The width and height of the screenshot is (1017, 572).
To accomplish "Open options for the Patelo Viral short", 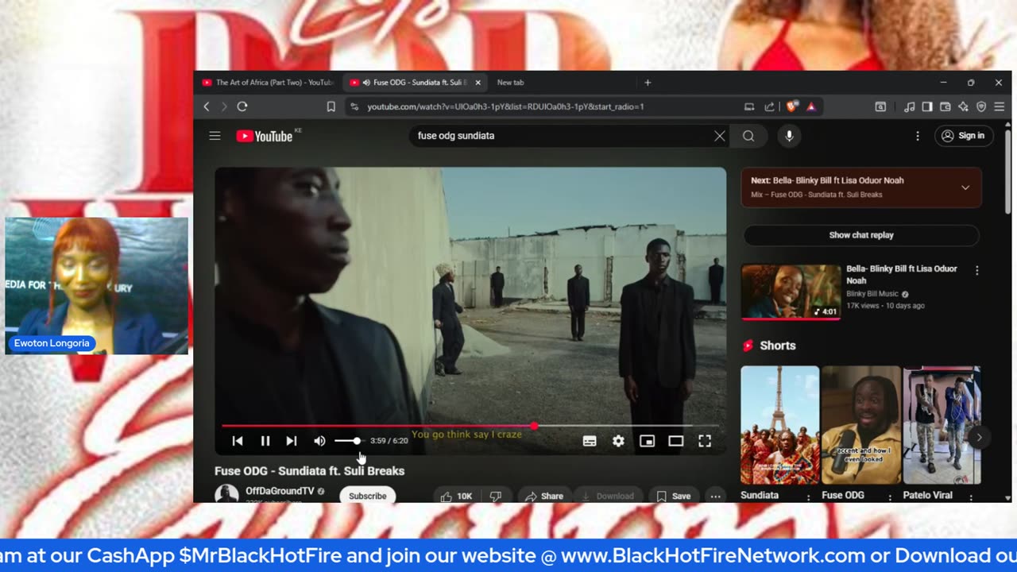I will coord(971,497).
